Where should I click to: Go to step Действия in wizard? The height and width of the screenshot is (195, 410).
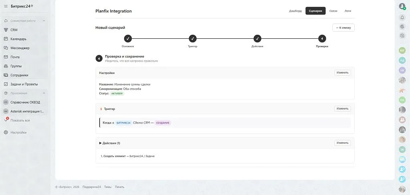257,39
